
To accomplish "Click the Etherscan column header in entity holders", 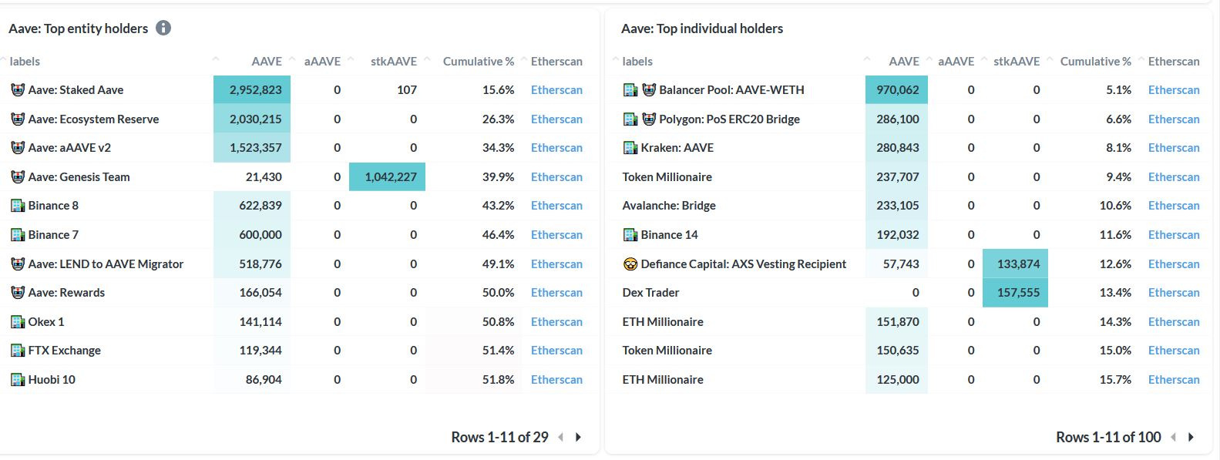I will pyautogui.click(x=556, y=61).
